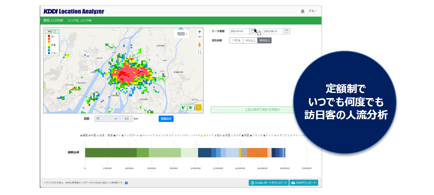Zoom out on the map
434x195 pixels.
tap(200, 37)
